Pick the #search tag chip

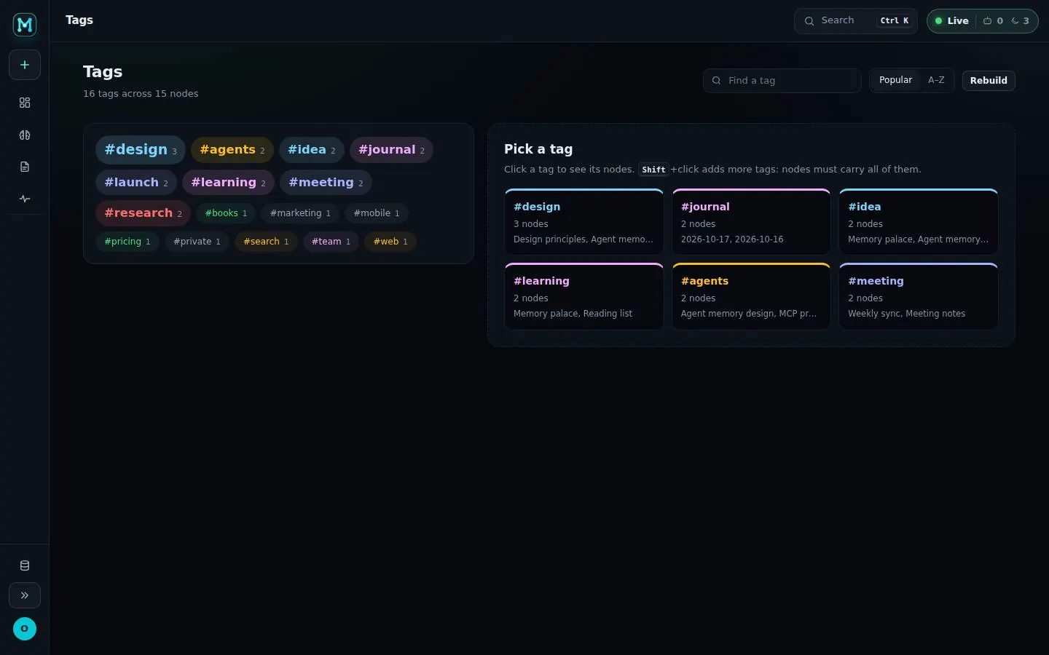coord(266,242)
